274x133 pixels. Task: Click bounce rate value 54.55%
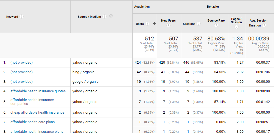coord(220,72)
